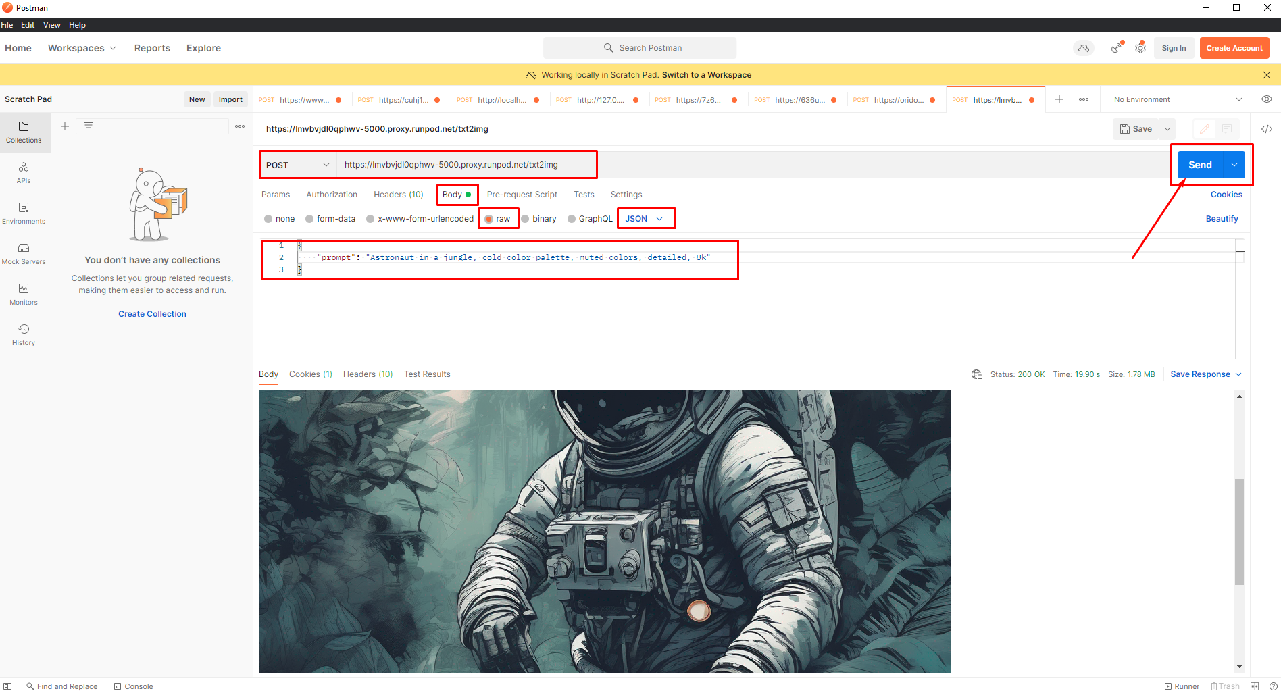Click the environment quick look eye icon
1281x693 pixels.
click(1267, 99)
